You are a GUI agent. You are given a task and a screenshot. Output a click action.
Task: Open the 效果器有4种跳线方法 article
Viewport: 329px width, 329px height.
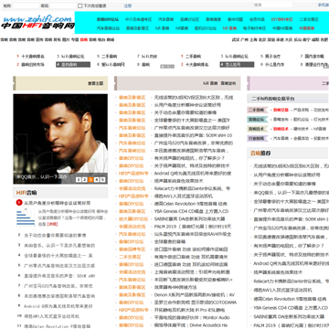[x=175, y=287]
